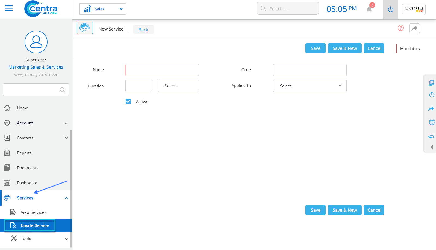Open Marketing Sales & Services link
The width and height of the screenshot is (436, 250).
pos(36,67)
